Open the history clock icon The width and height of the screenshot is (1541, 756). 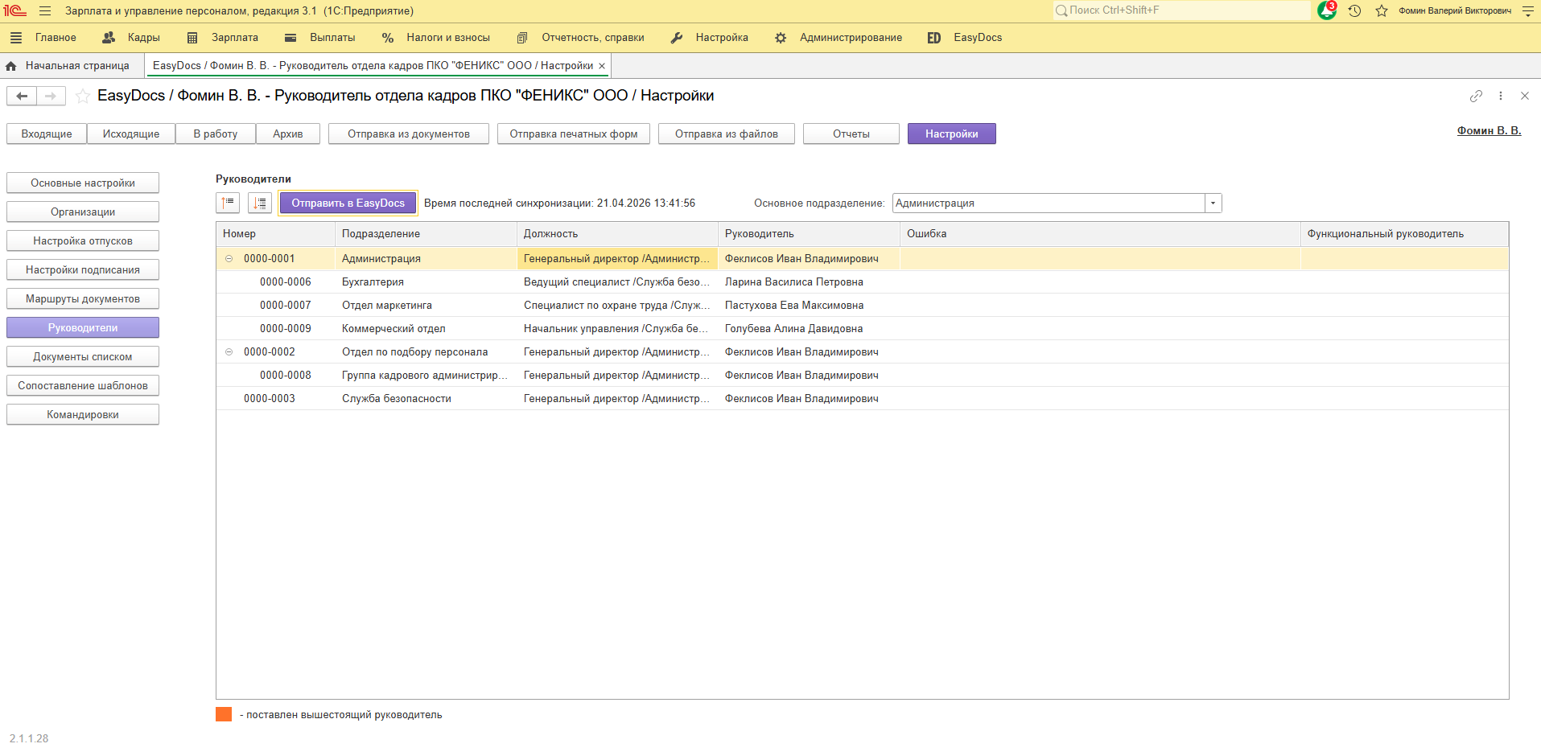coord(1355,10)
